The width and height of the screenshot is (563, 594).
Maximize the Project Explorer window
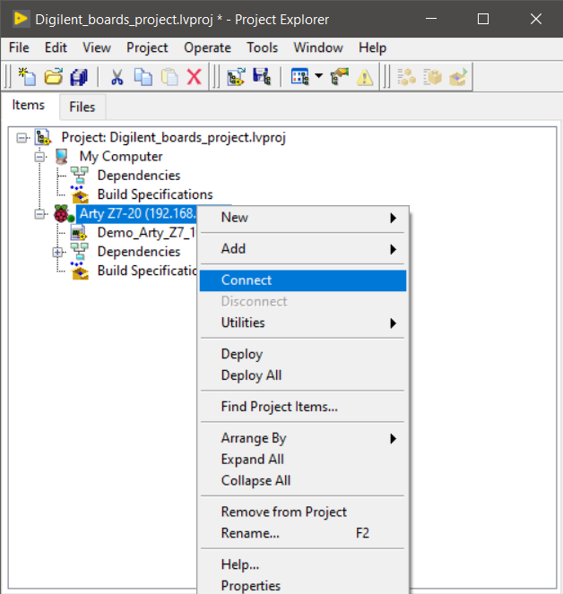pos(483,19)
